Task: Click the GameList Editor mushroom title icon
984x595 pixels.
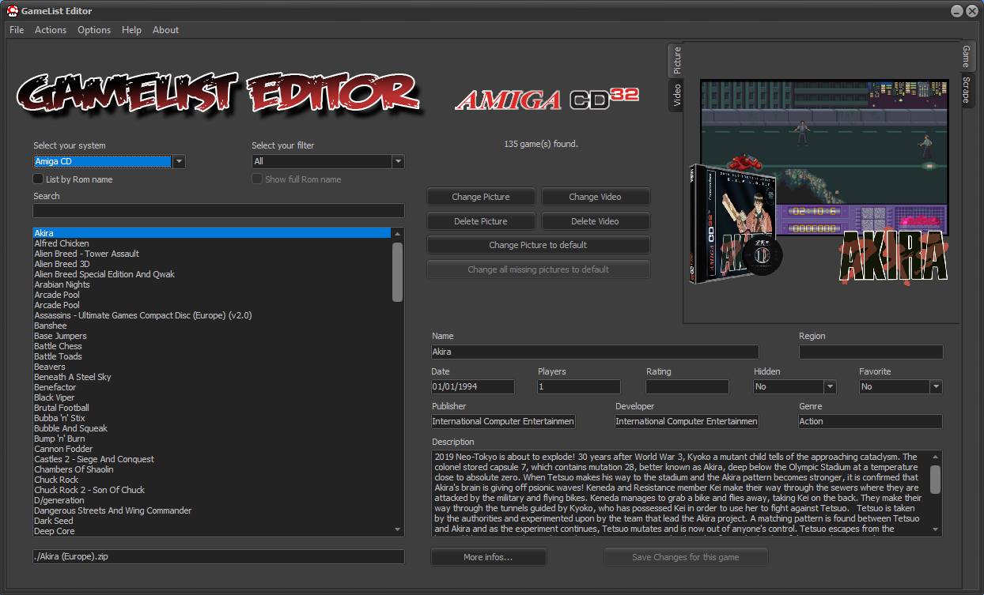Action: pyautogui.click(x=13, y=10)
